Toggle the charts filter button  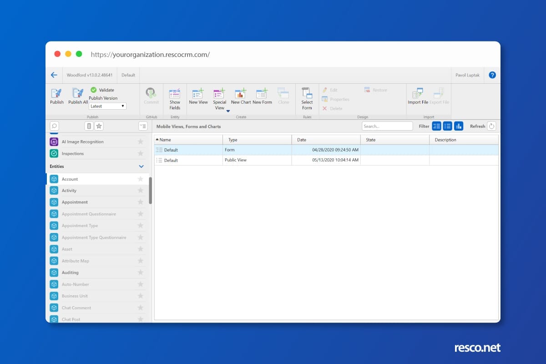tap(458, 126)
